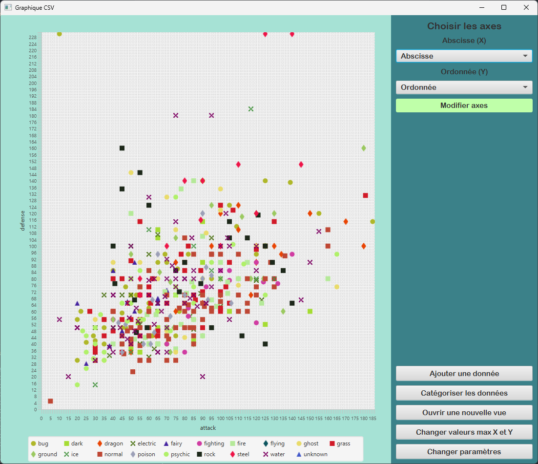Click the psychic legend circle icon
The image size is (538, 464).
click(x=166, y=454)
